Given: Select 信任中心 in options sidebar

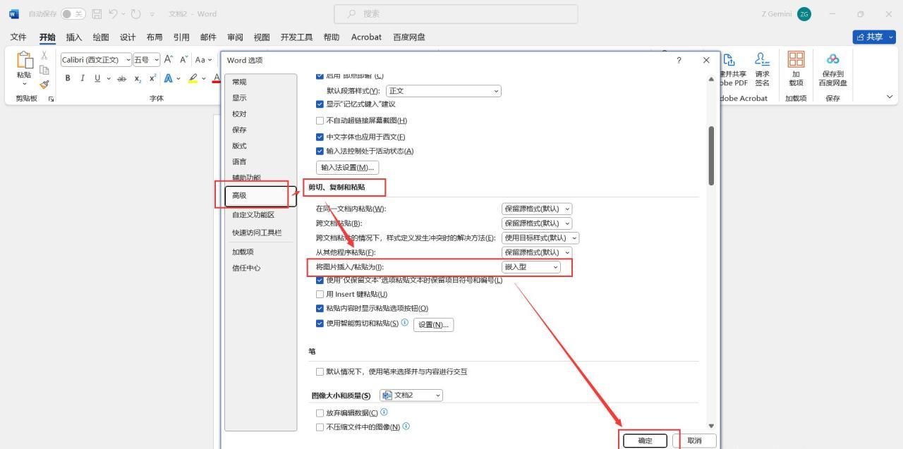Looking at the screenshot, I should (x=260, y=268).
